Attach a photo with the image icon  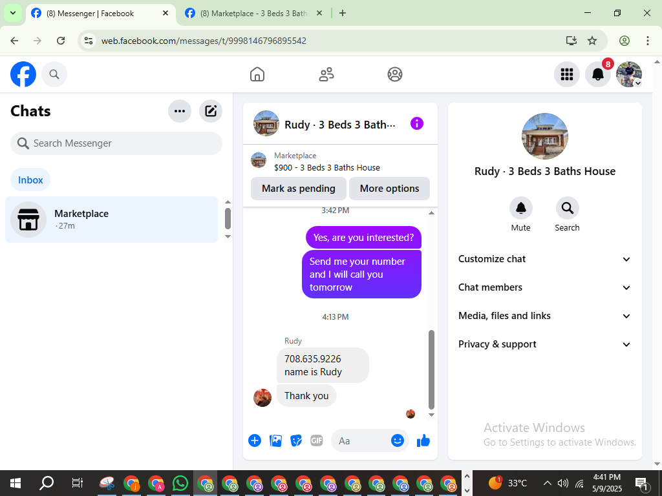pyautogui.click(x=275, y=440)
